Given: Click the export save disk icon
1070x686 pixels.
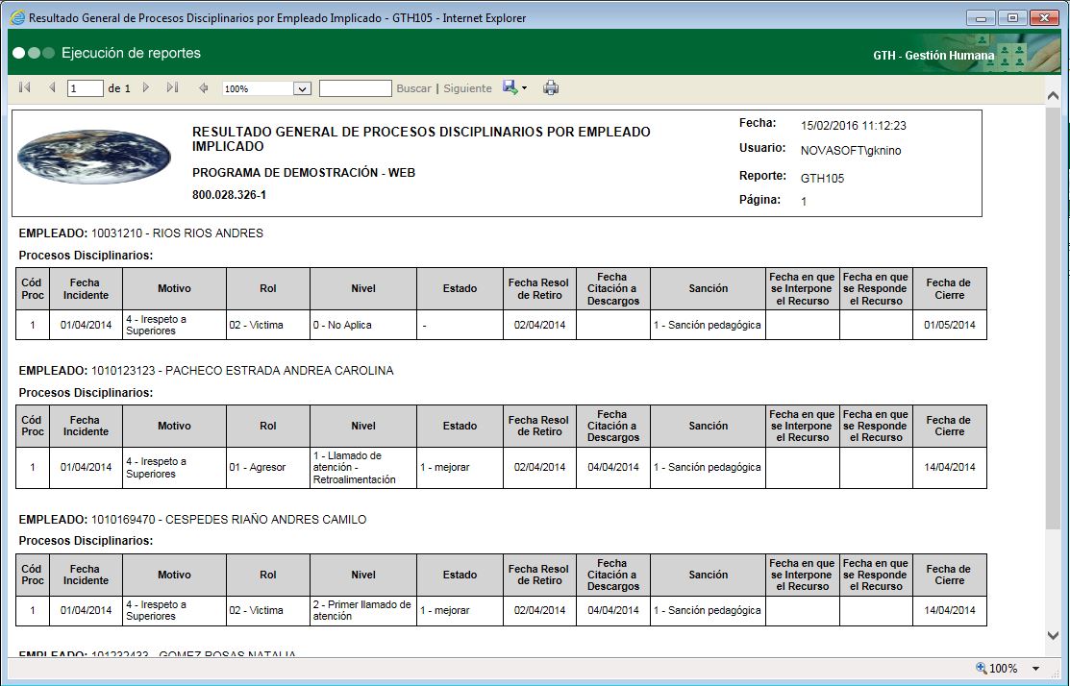Looking at the screenshot, I should coord(510,88).
